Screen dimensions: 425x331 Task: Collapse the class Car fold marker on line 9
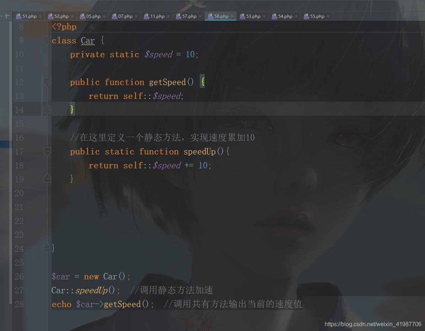pos(47,41)
